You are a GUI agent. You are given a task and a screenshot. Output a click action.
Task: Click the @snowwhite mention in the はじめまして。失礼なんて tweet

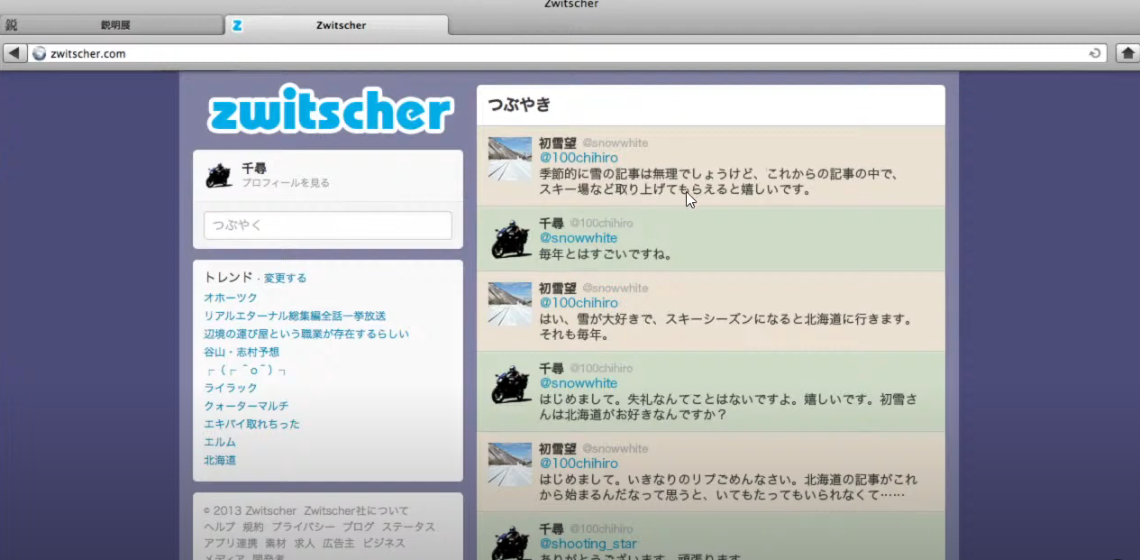578,383
